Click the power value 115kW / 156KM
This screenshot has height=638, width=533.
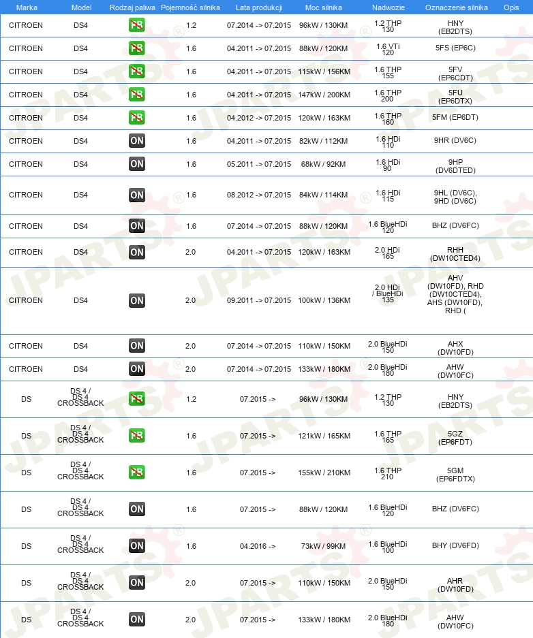(x=324, y=71)
